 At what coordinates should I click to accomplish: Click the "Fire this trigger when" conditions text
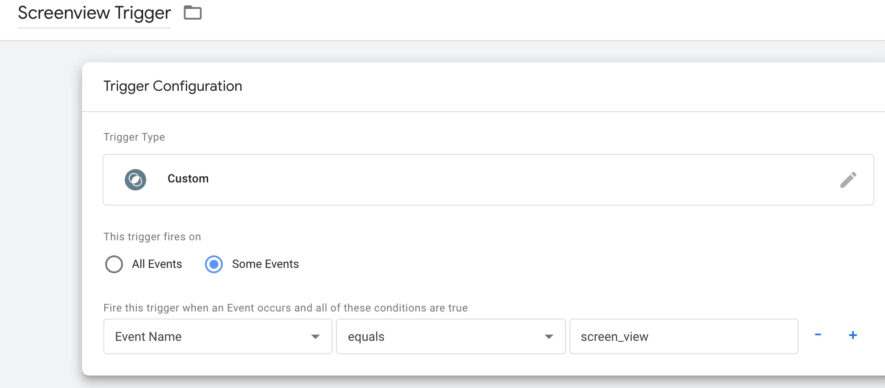285,308
